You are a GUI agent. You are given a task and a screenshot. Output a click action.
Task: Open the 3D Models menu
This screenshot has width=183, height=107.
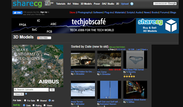[x=86, y=4]
